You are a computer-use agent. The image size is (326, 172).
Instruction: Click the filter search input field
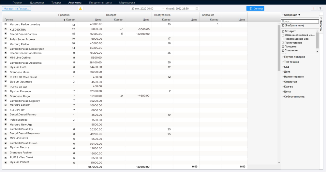[300, 21]
